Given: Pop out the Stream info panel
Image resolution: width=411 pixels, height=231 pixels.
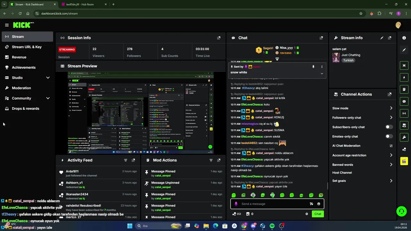Looking at the screenshot, I should coord(389,38).
